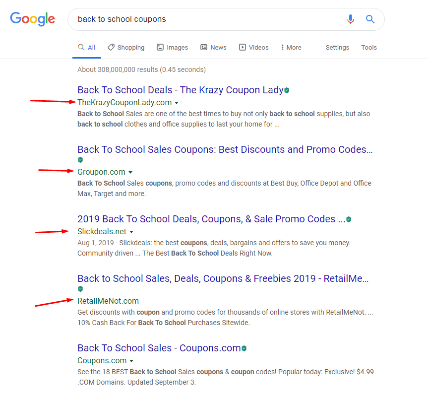Viewport: 429px width, 399px height.
Task: Click the Images tab icon
Action: point(160,47)
